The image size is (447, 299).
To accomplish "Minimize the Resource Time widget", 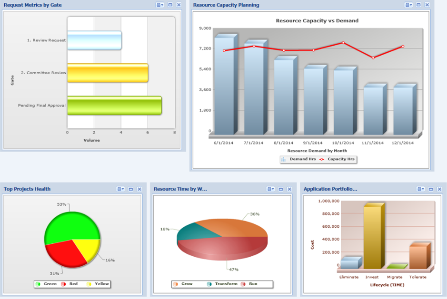I will [281, 189].
